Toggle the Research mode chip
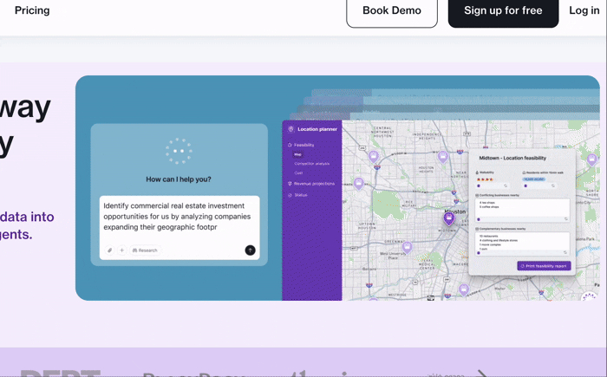This screenshot has height=377, width=607. tap(145, 250)
